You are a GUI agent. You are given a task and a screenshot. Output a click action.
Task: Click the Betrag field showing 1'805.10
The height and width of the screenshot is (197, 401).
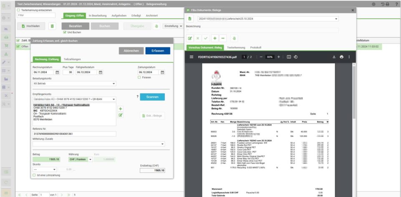coord(47,159)
